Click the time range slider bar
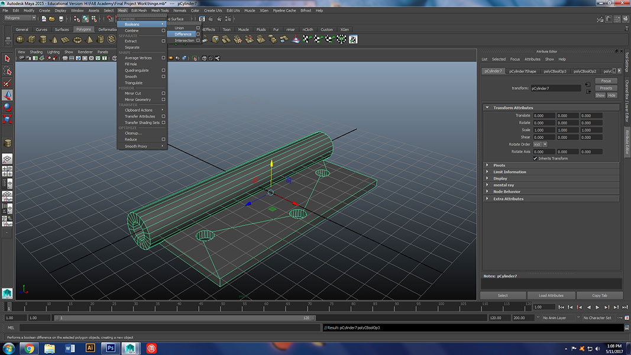Screen dimensions: 631x355 pyautogui.click(x=185, y=318)
